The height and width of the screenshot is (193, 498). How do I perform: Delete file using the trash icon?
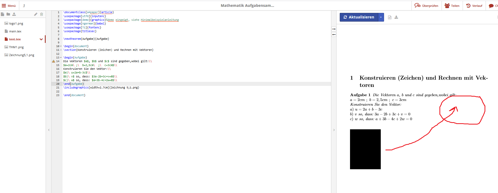tap(41, 14)
